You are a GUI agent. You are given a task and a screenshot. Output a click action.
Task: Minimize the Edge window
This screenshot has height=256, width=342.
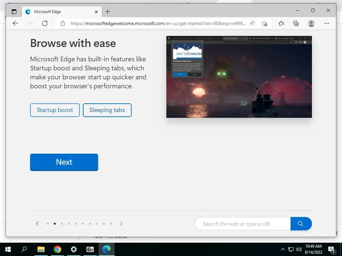(x=298, y=10)
